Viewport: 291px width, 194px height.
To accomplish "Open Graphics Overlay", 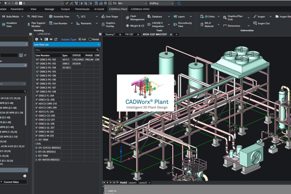I will tap(109, 24).
